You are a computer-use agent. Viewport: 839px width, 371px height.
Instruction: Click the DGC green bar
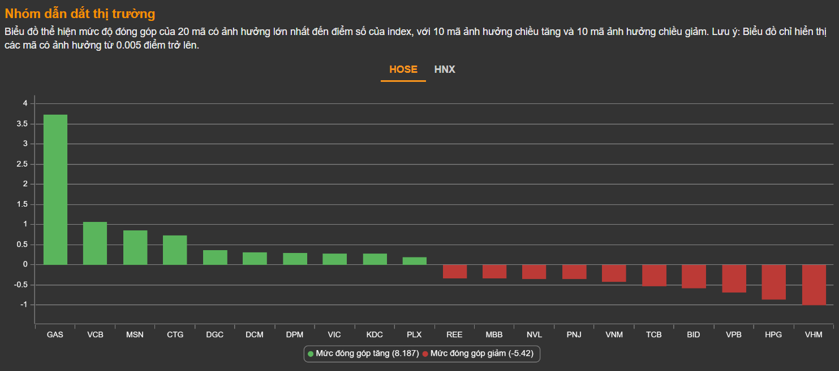point(215,257)
